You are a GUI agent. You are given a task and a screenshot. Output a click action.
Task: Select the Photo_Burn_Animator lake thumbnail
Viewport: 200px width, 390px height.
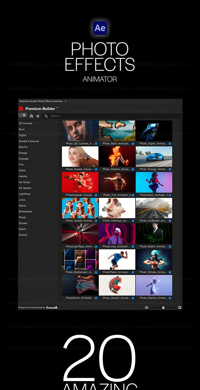[x=117, y=131]
